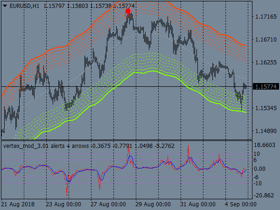Image resolution: width=280 pixels, height=210 pixels.
Task: Click the 23 Aug 00:00 time label
Action: point(64,204)
